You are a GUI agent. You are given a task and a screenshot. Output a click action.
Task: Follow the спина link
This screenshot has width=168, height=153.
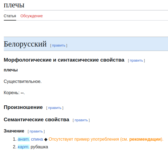(x=37, y=139)
